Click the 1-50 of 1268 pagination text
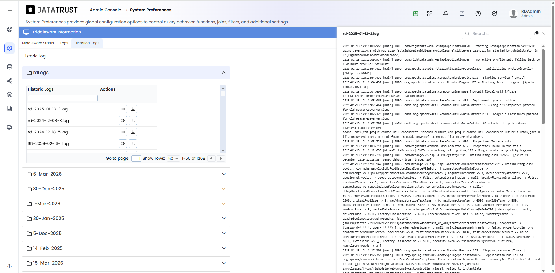This screenshot has height=273, width=555. click(x=193, y=159)
